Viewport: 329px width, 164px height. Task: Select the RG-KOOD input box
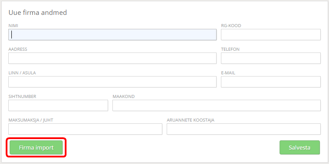tap(271, 35)
